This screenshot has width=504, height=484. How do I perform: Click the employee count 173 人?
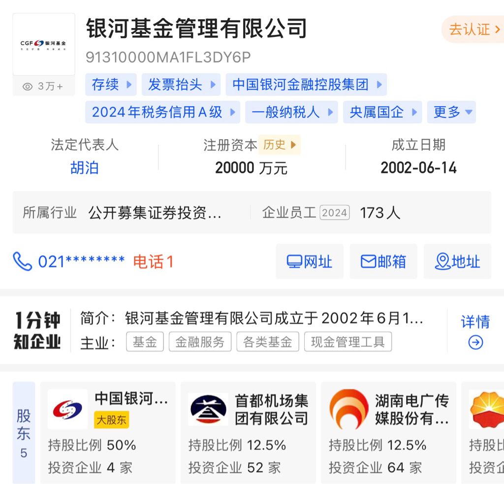coord(380,213)
